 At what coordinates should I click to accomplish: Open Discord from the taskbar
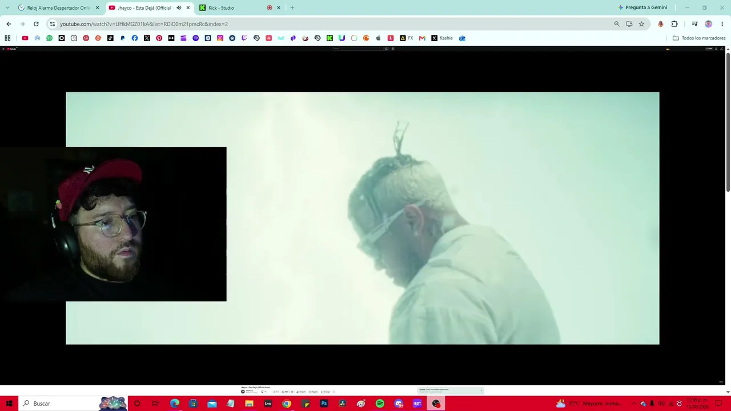pyautogui.click(x=399, y=404)
